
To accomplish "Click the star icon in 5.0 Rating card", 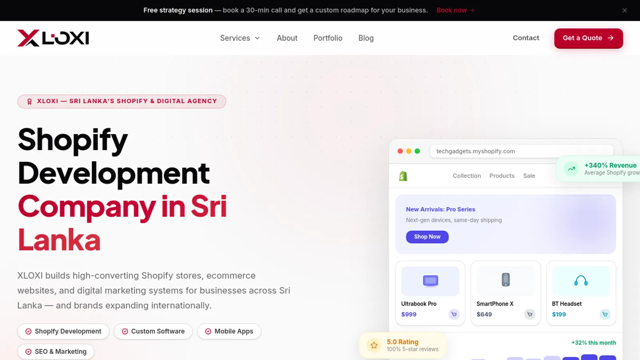I will pyautogui.click(x=374, y=345).
